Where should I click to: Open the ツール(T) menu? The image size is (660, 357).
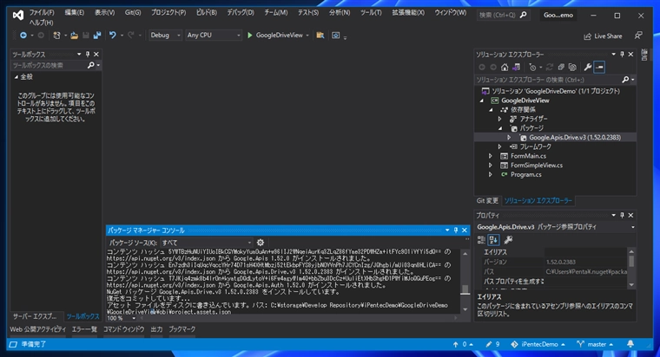click(371, 13)
